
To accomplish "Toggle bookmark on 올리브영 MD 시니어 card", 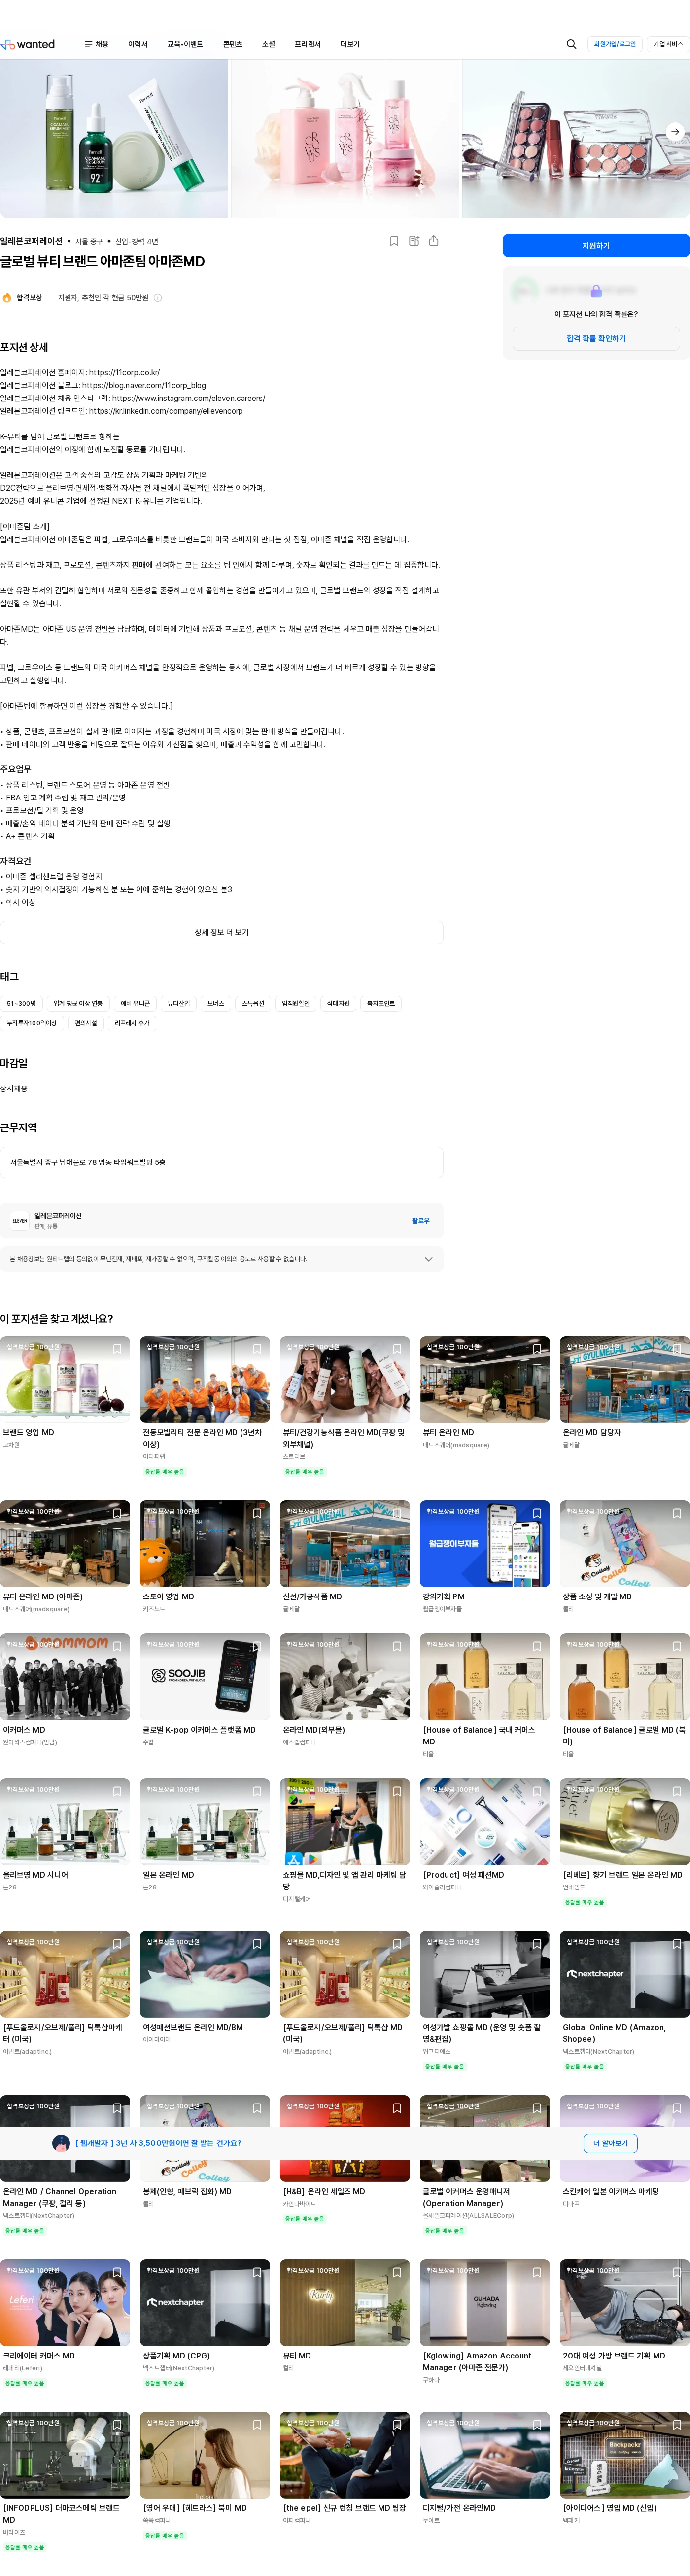I will coord(117,1791).
